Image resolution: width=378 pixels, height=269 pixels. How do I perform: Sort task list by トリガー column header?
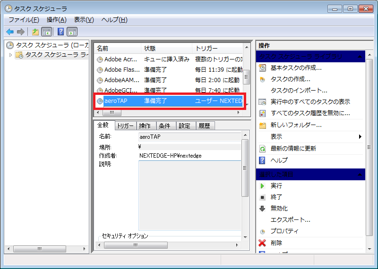pos(217,49)
